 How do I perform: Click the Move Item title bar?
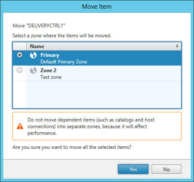point(97,7)
